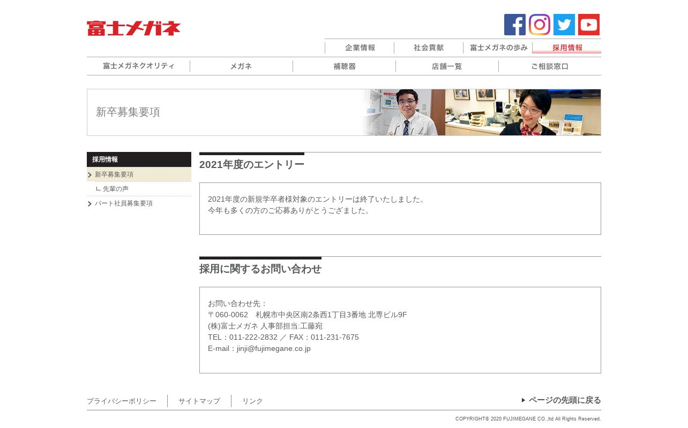Image resolution: width=688 pixels, height=428 pixels.
Task: Open パート社員募集要項 in the sidebar
Action: coord(123,203)
